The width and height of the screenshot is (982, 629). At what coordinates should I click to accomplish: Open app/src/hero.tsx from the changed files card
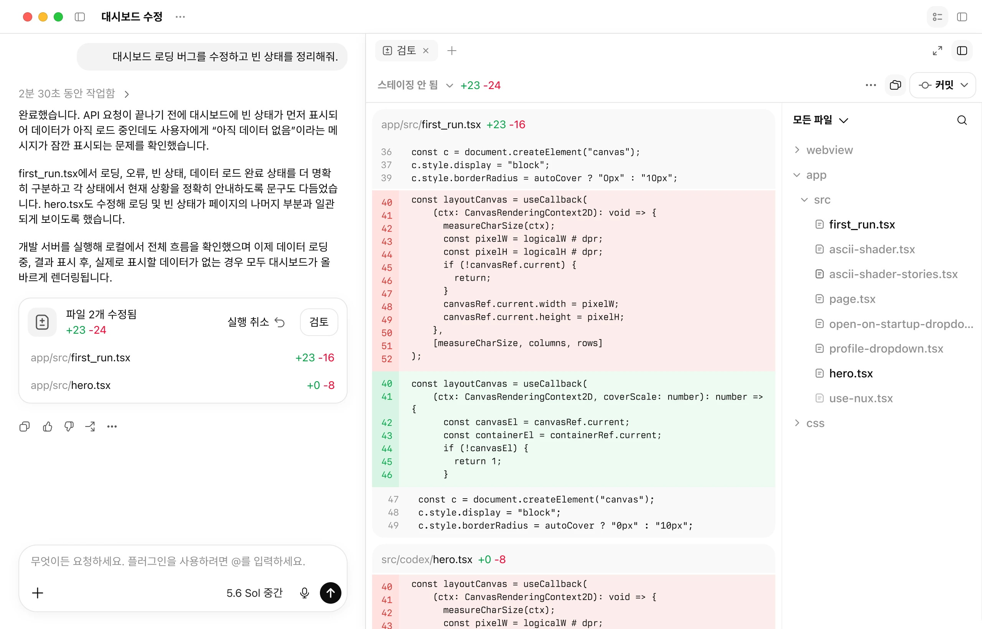point(183,385)
